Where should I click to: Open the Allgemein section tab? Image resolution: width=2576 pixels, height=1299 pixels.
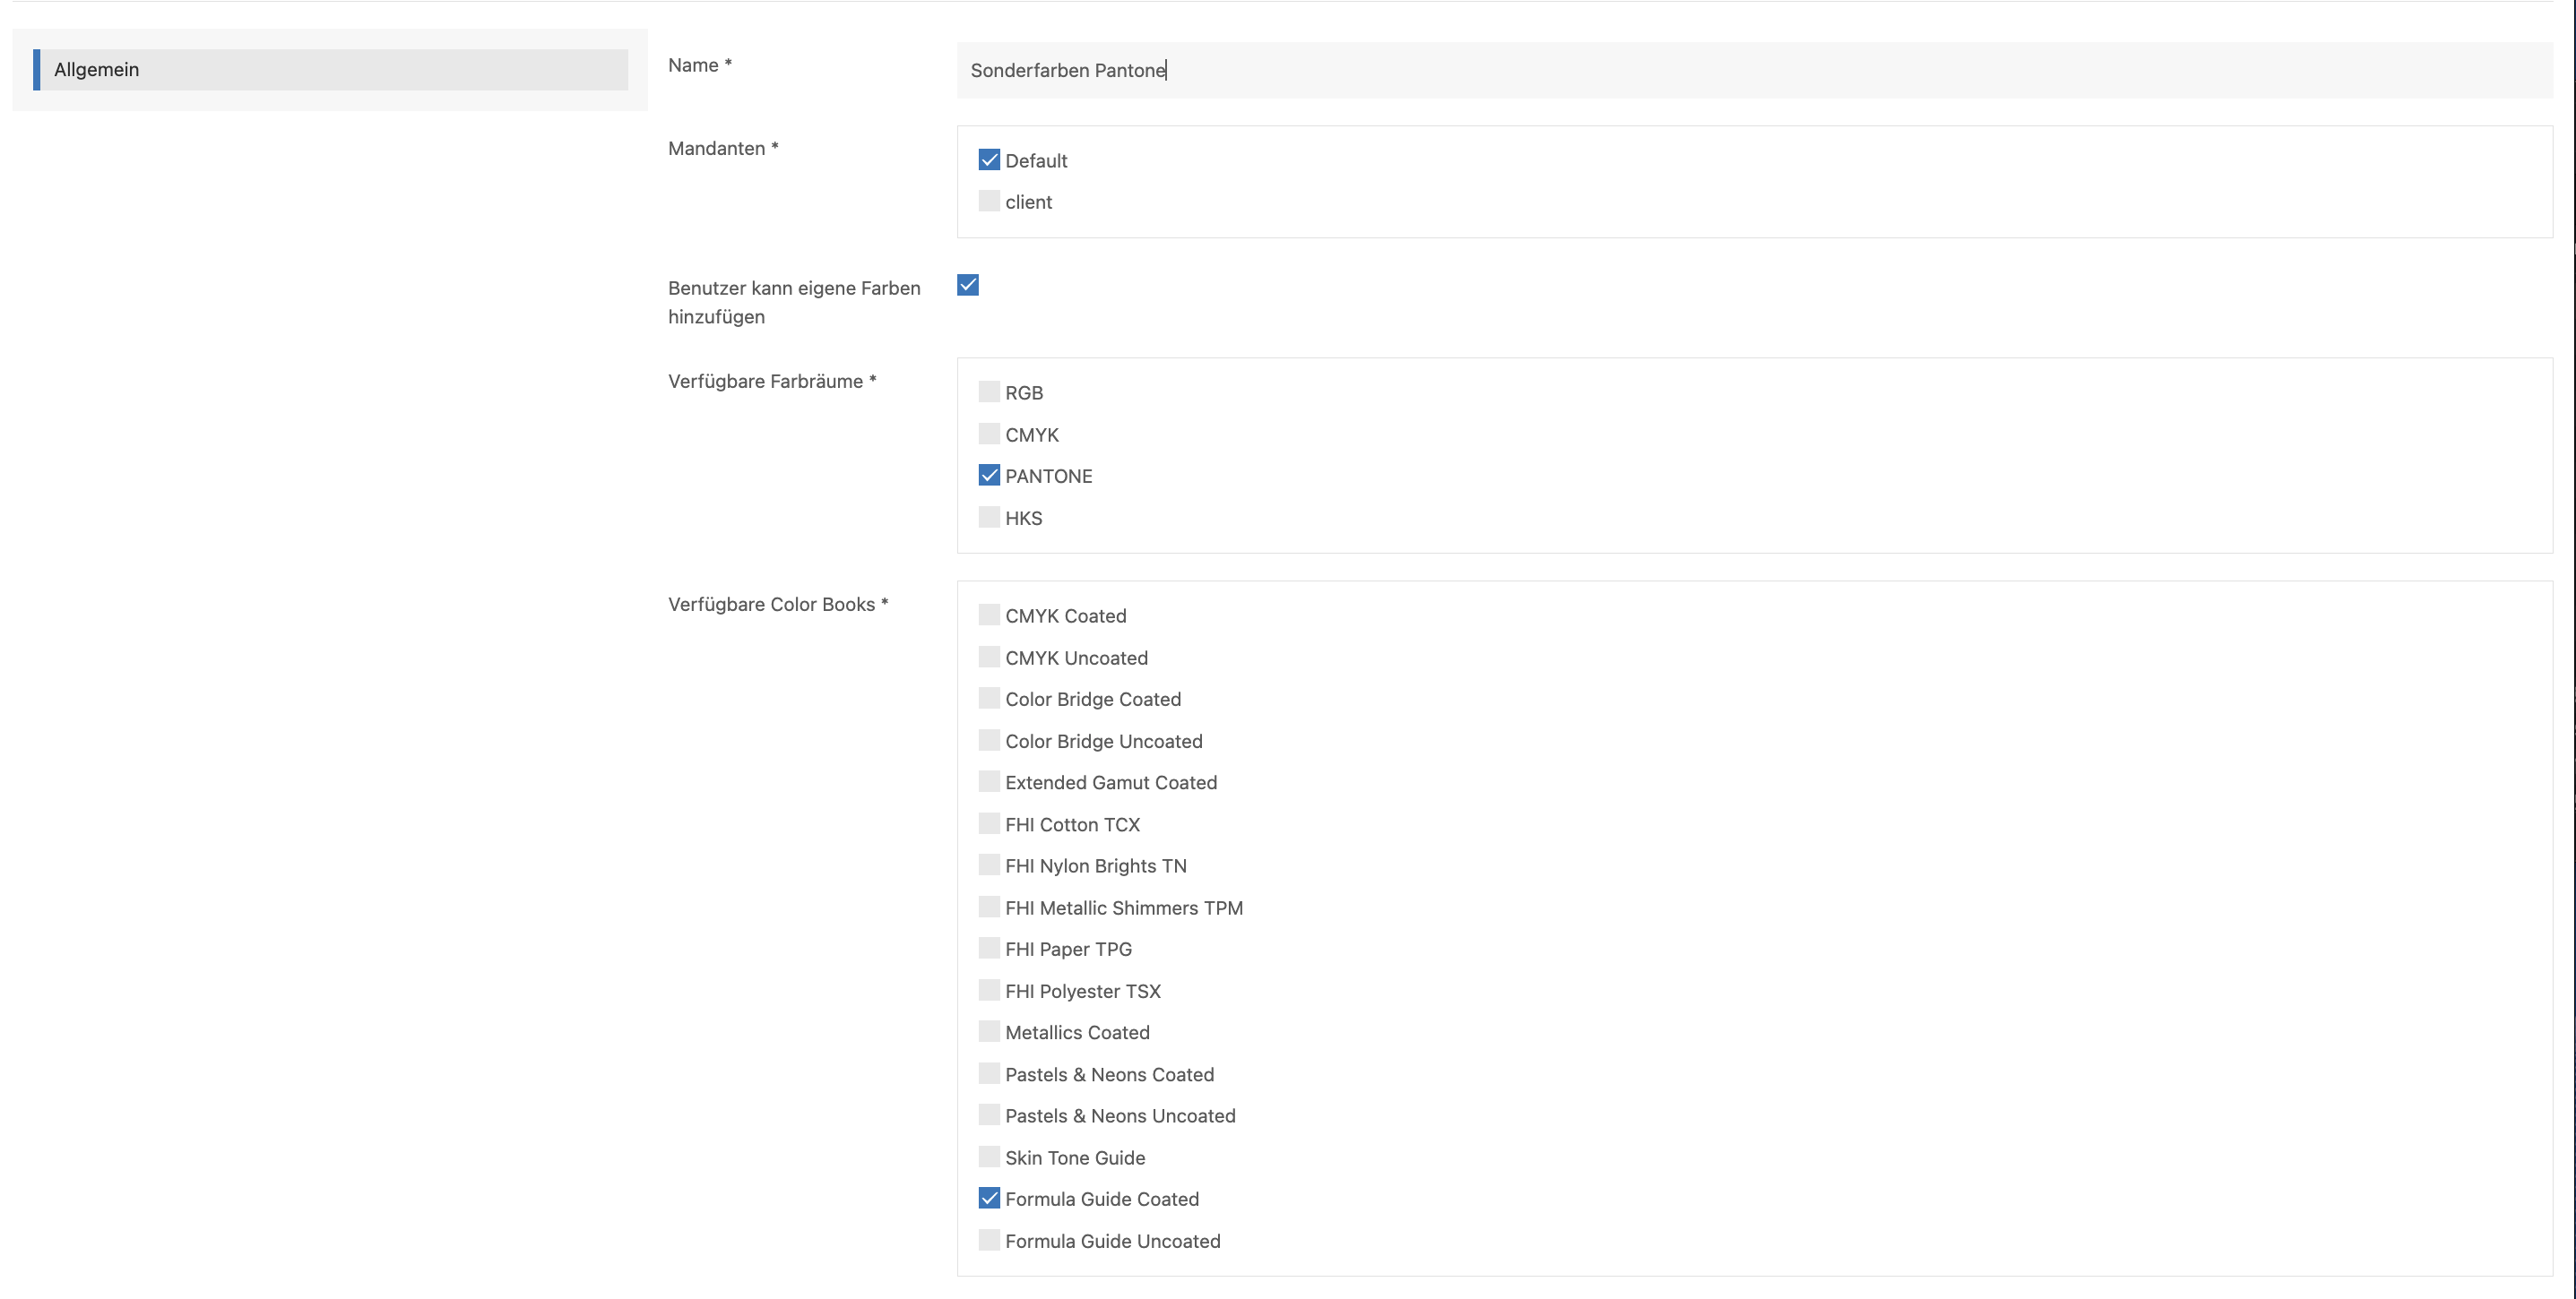[330, 70]
